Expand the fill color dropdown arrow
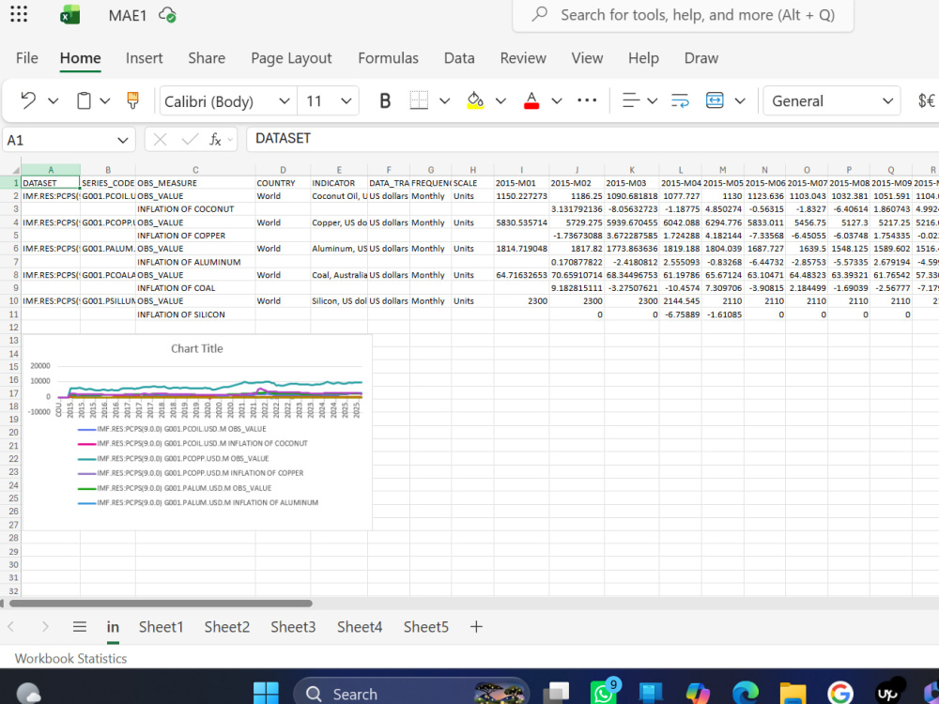The height and width of the screenshot is (704, 939). pyautogui.click(x=500, y=100)
